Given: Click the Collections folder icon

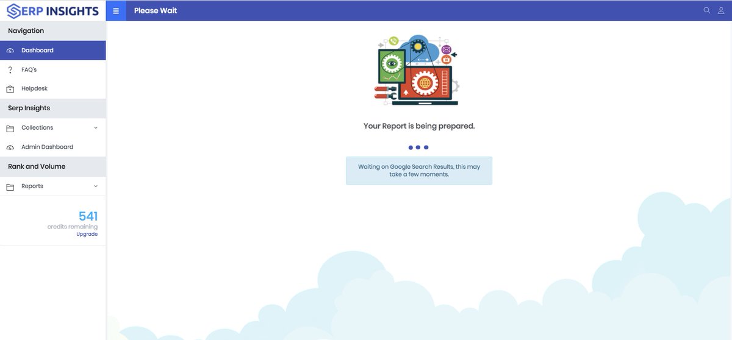Looking at the screenshot, I should (10, 128).
